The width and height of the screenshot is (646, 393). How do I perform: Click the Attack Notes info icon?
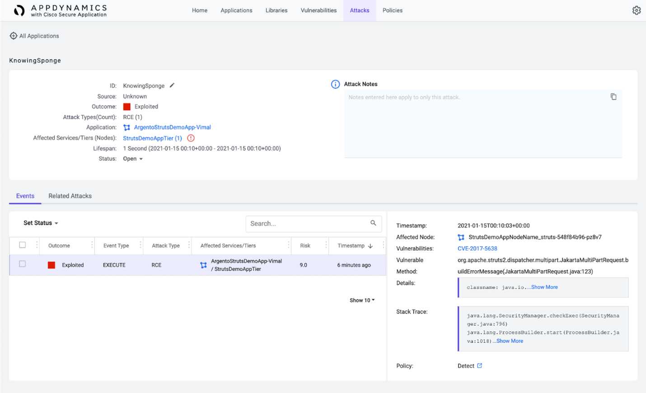pos(335,84)
